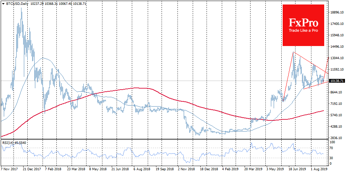The width and height of the screenshot is (346, 173).
Task: Click the FxPro logo
Action: (303, 23)
